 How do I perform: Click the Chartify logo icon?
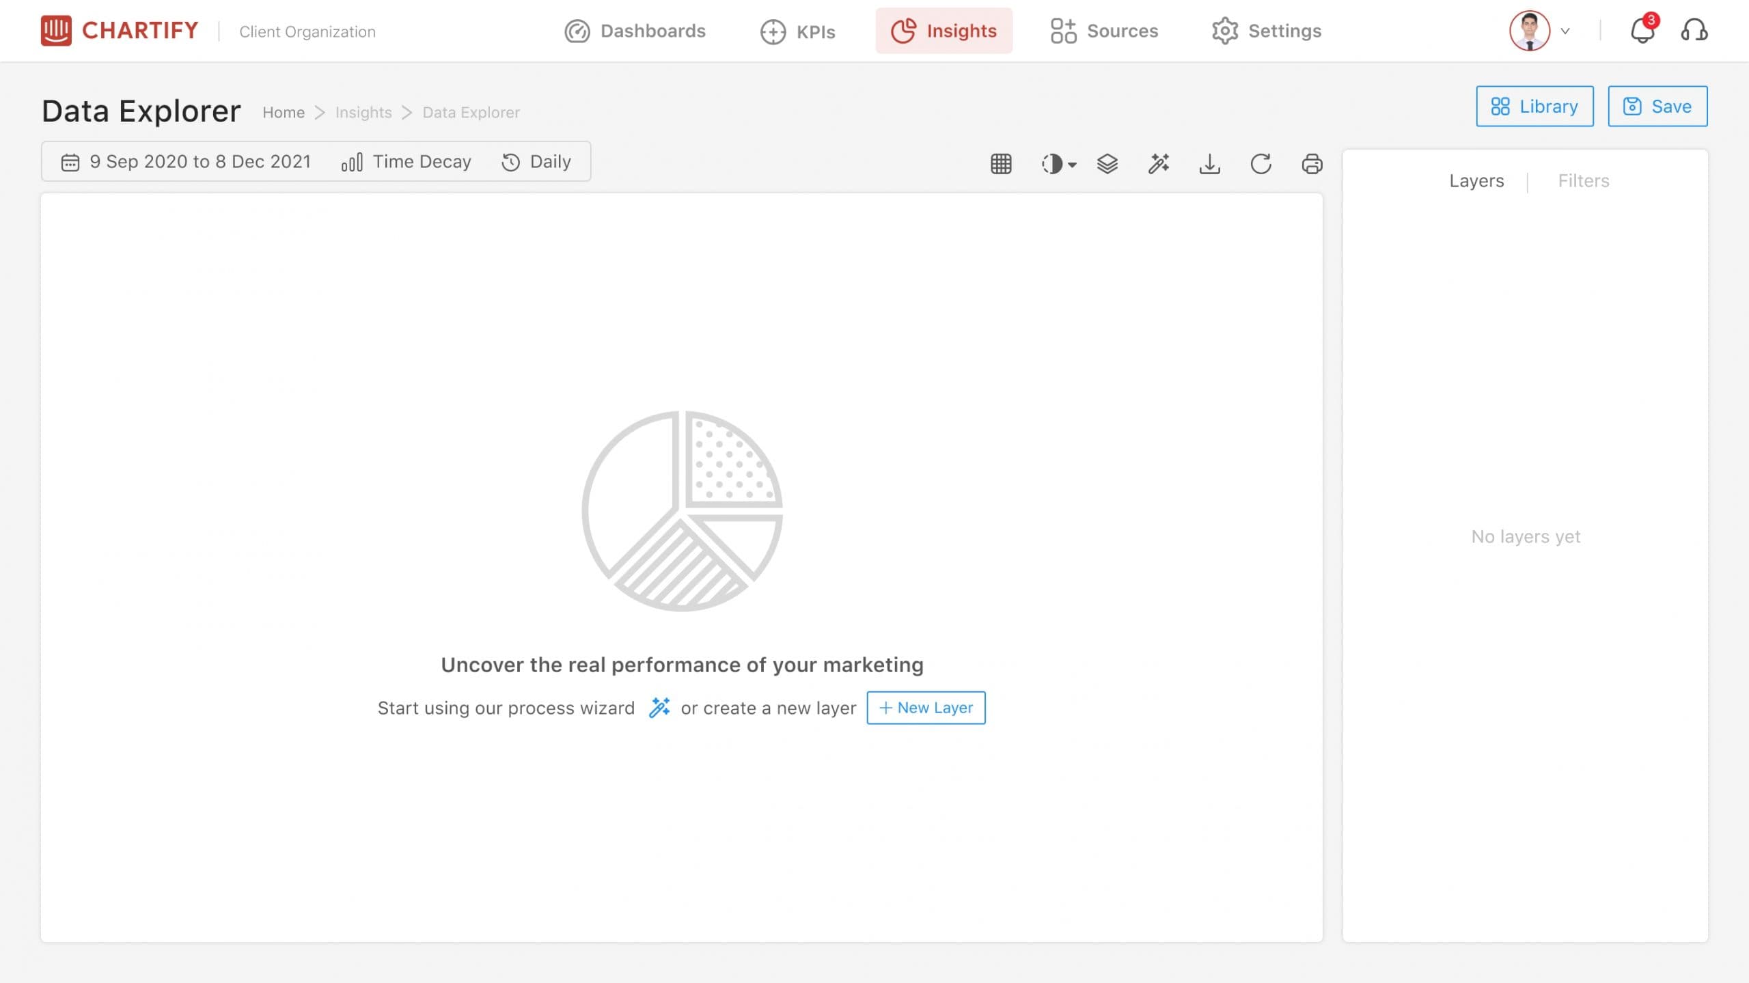pyautogui.click(x=56, y=31)
